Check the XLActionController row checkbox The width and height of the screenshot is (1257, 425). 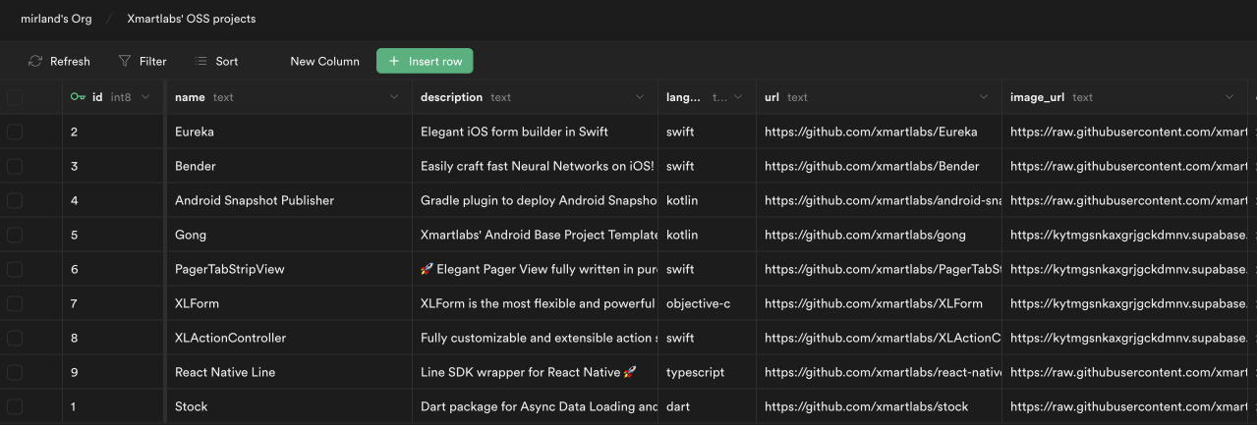coord(15,338)
